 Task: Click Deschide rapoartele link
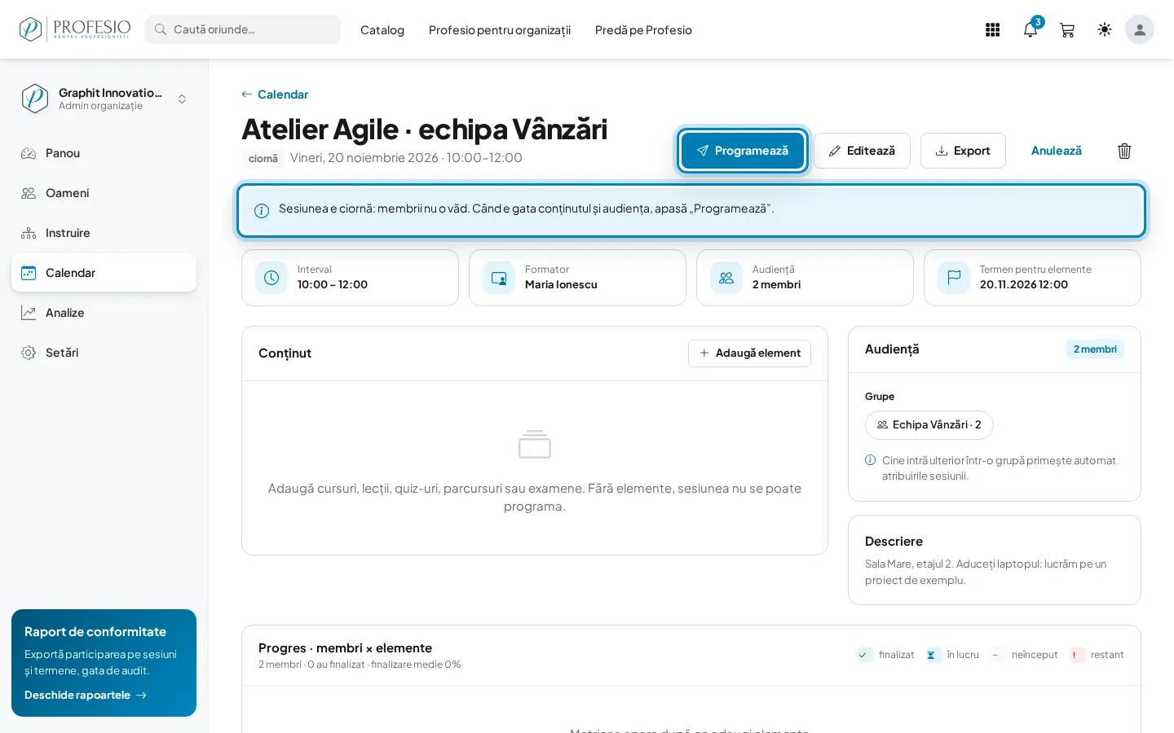coord(86,695)
